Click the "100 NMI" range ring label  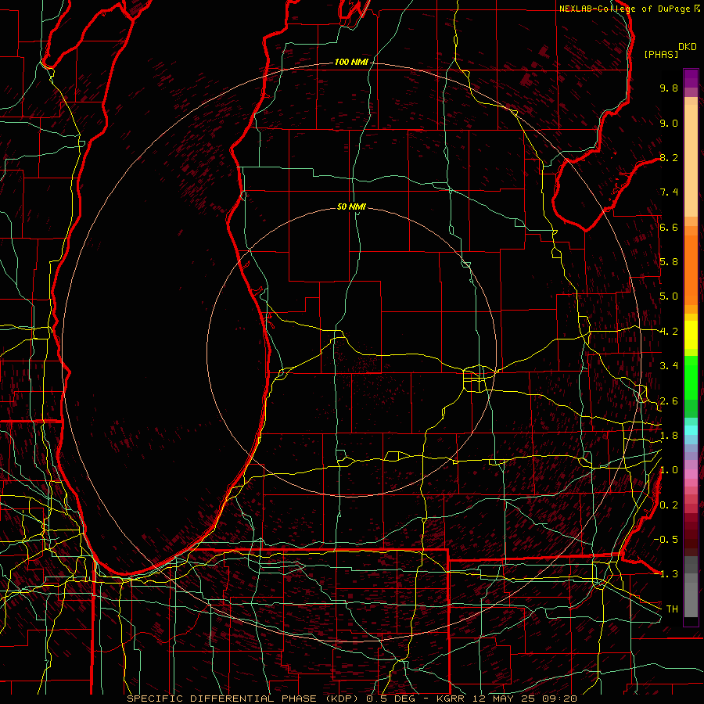351,62
